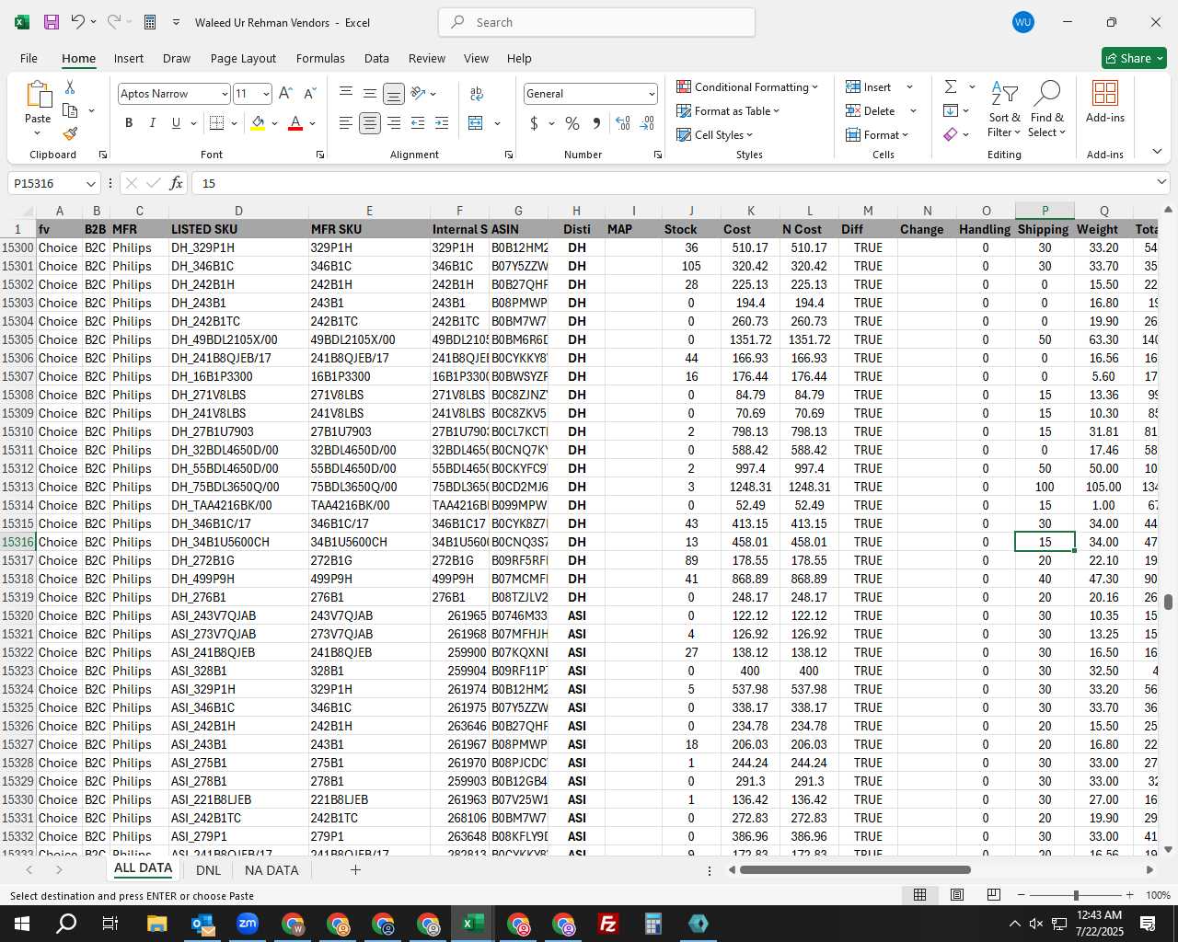Apply the red Font Color
This screenshot has width=1178, height=942.
pyautogui.click(x=295, y=123)
